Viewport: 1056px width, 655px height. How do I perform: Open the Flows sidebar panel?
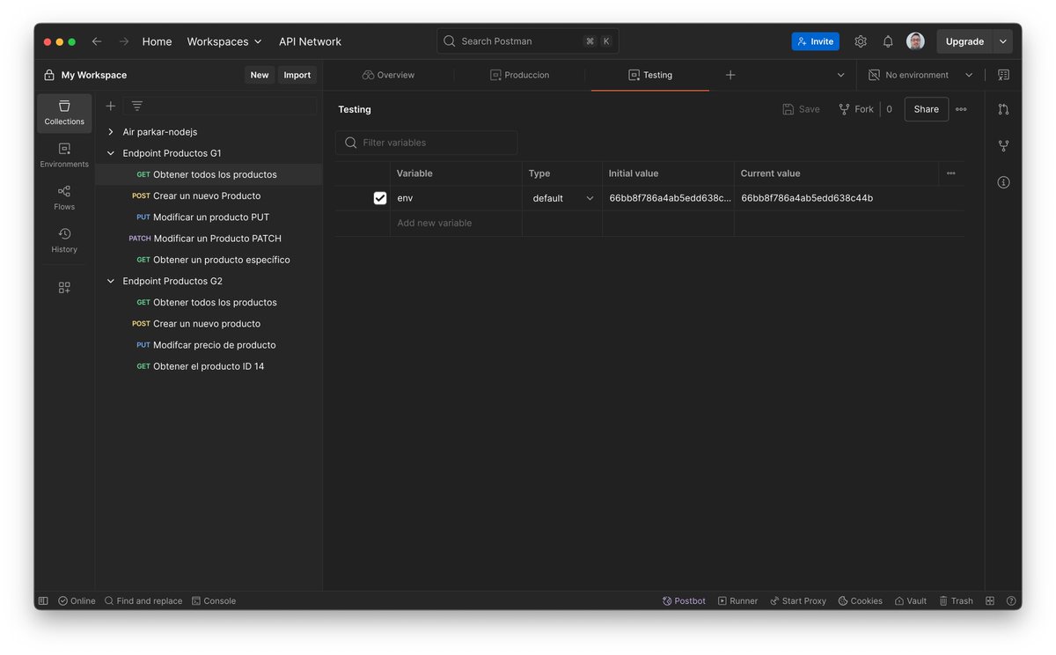click(64, 197)
